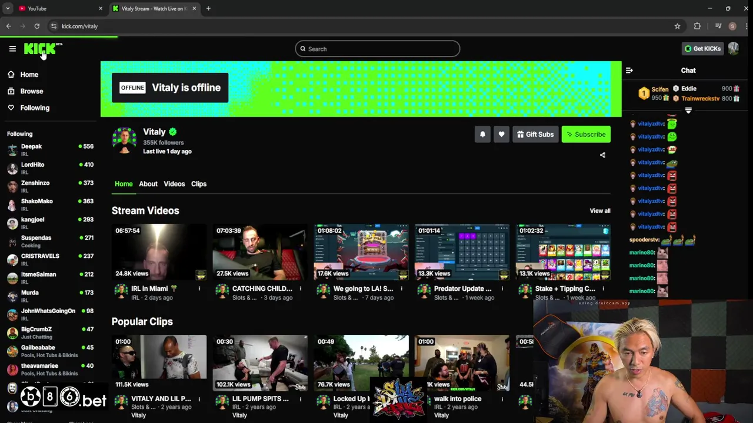Viewport: 753px width, 423px height.
Task: Click Scifen first-place gifter badge
Action: click(x=644, y=93)
